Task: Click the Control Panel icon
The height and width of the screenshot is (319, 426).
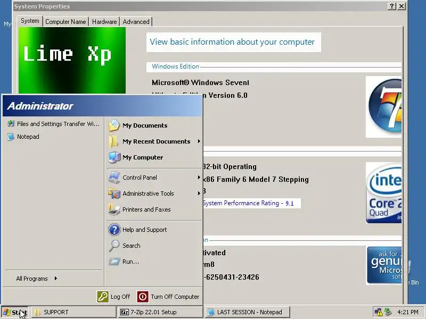Action: point(114,178)
